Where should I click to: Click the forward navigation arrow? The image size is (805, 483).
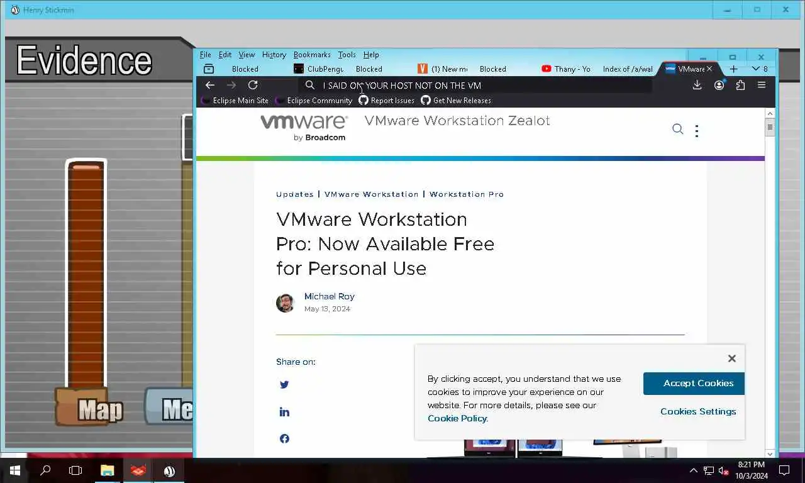231,85
